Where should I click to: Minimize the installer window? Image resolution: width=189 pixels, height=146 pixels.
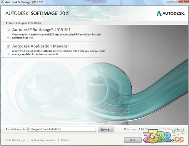[x=169, y=2]
